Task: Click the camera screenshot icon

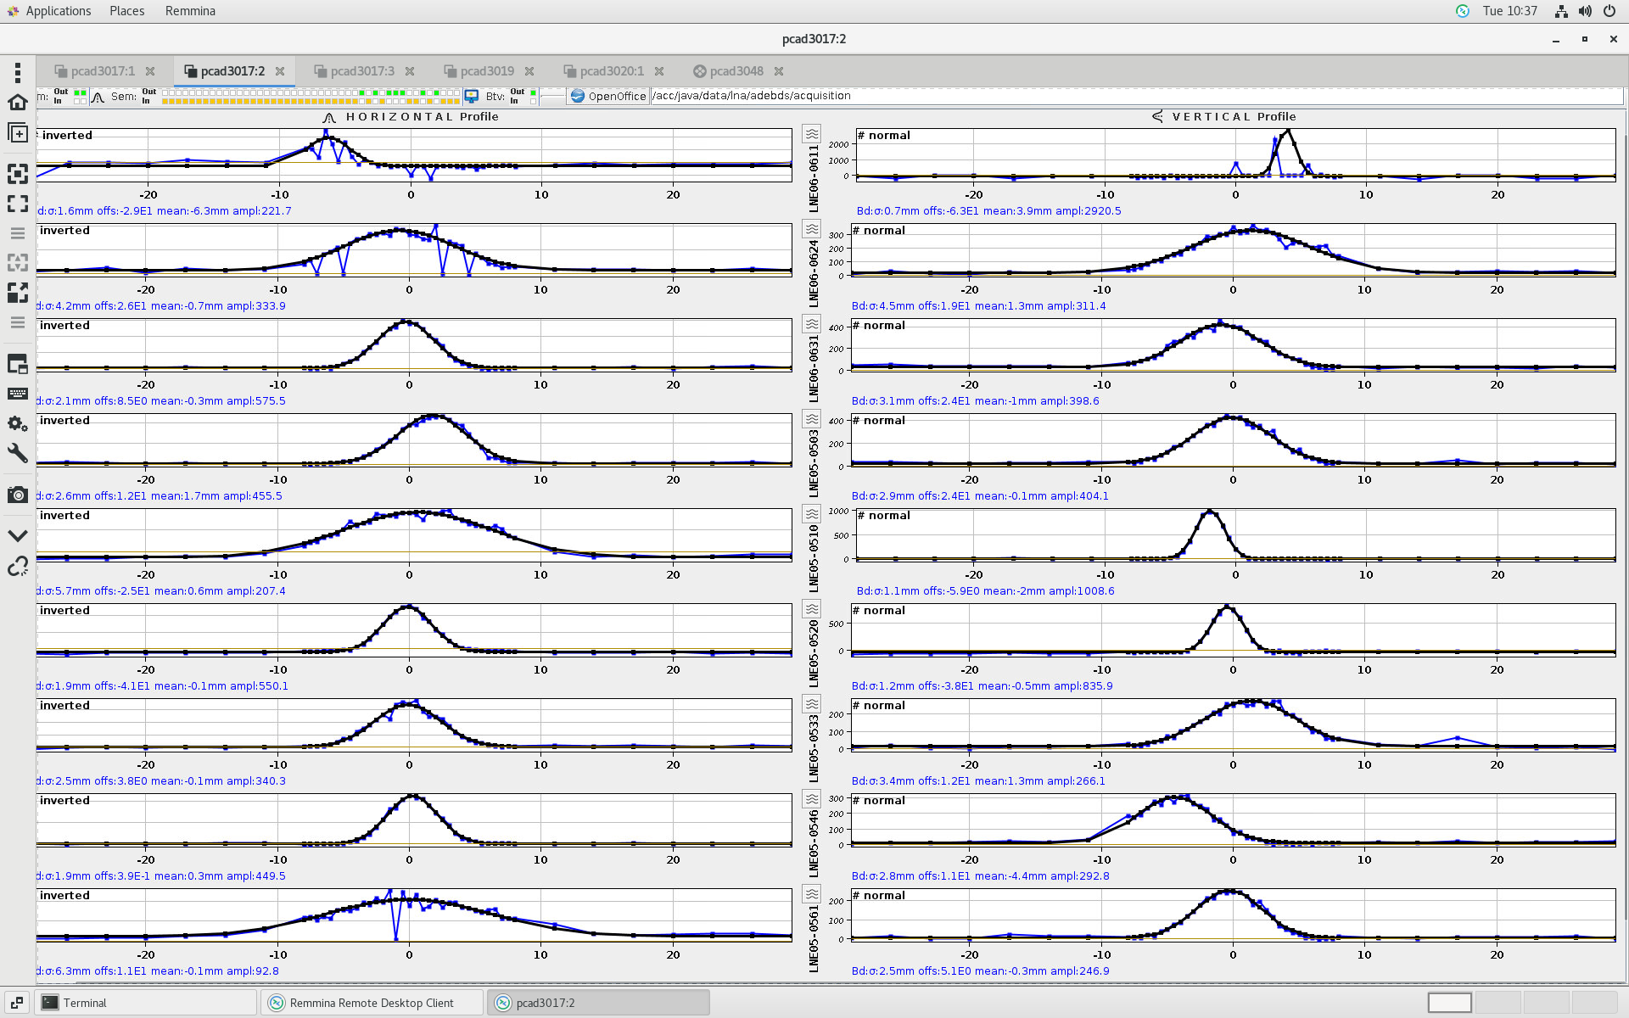Action: point(17,495)
